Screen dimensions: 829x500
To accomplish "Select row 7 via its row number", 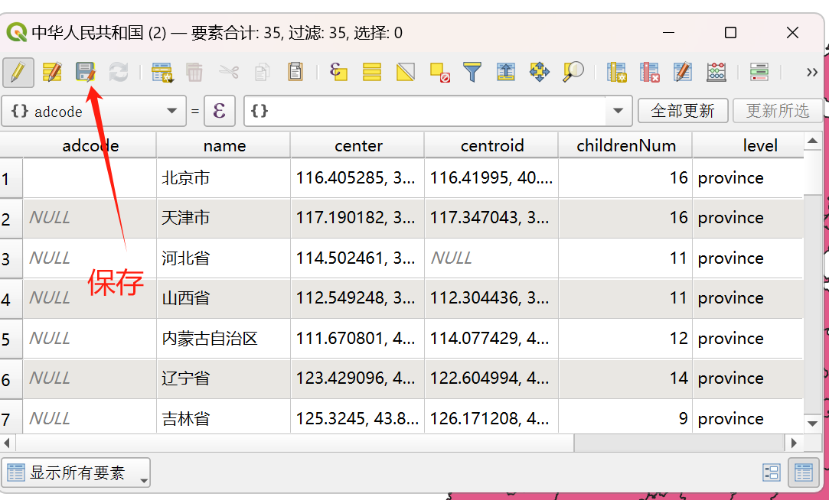I will [x=11, y=418].
